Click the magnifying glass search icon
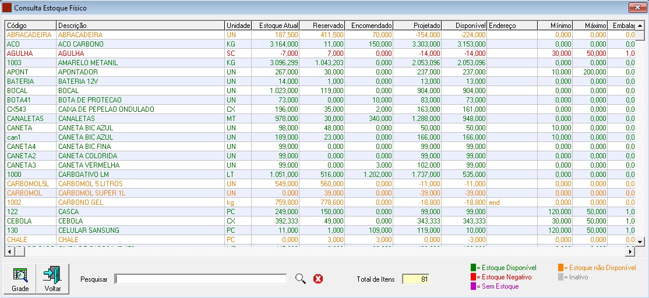Screen dimensions: 649x298 (x=300, y=279)
